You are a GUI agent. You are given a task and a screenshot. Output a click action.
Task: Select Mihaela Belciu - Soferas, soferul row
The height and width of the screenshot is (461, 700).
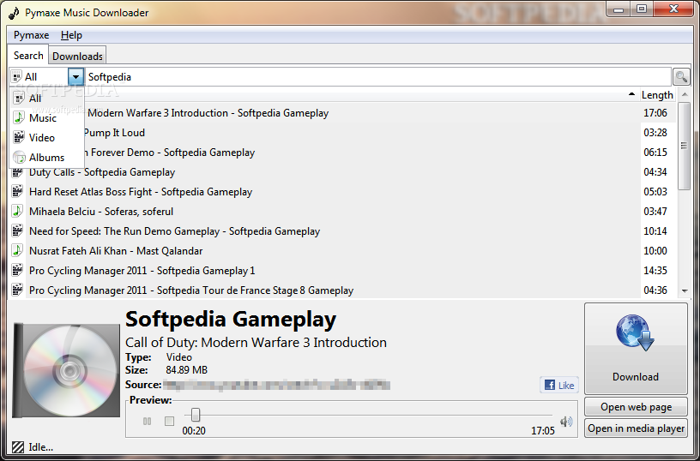(x=342, y=212)
